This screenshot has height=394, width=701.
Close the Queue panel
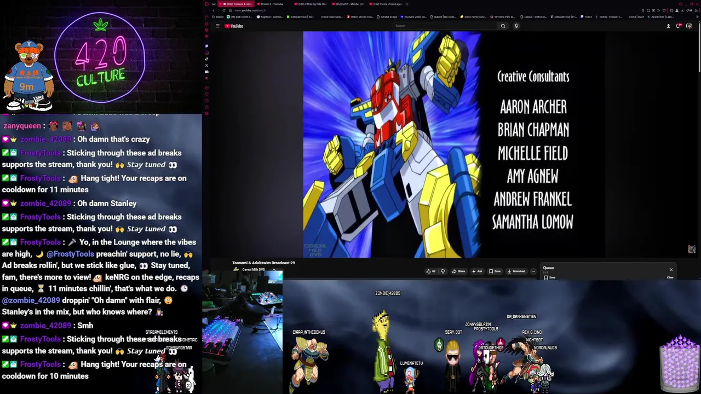pyautogui.click(x=671, y=269)
